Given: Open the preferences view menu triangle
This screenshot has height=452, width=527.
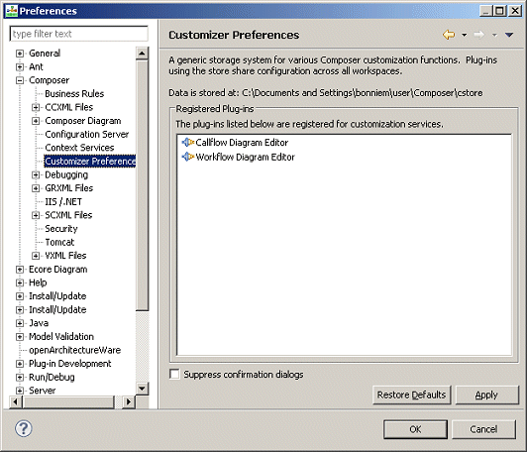Looking at the screenshot, I should click(x=509, y=35).
